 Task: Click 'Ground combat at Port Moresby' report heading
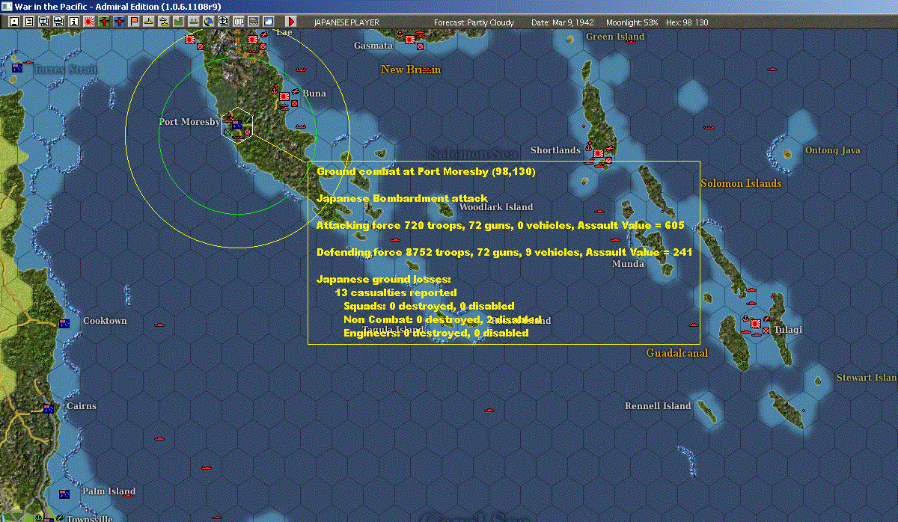click(426, 171)
